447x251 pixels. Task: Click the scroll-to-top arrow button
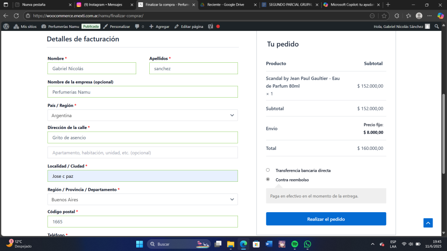pos(428,223)
